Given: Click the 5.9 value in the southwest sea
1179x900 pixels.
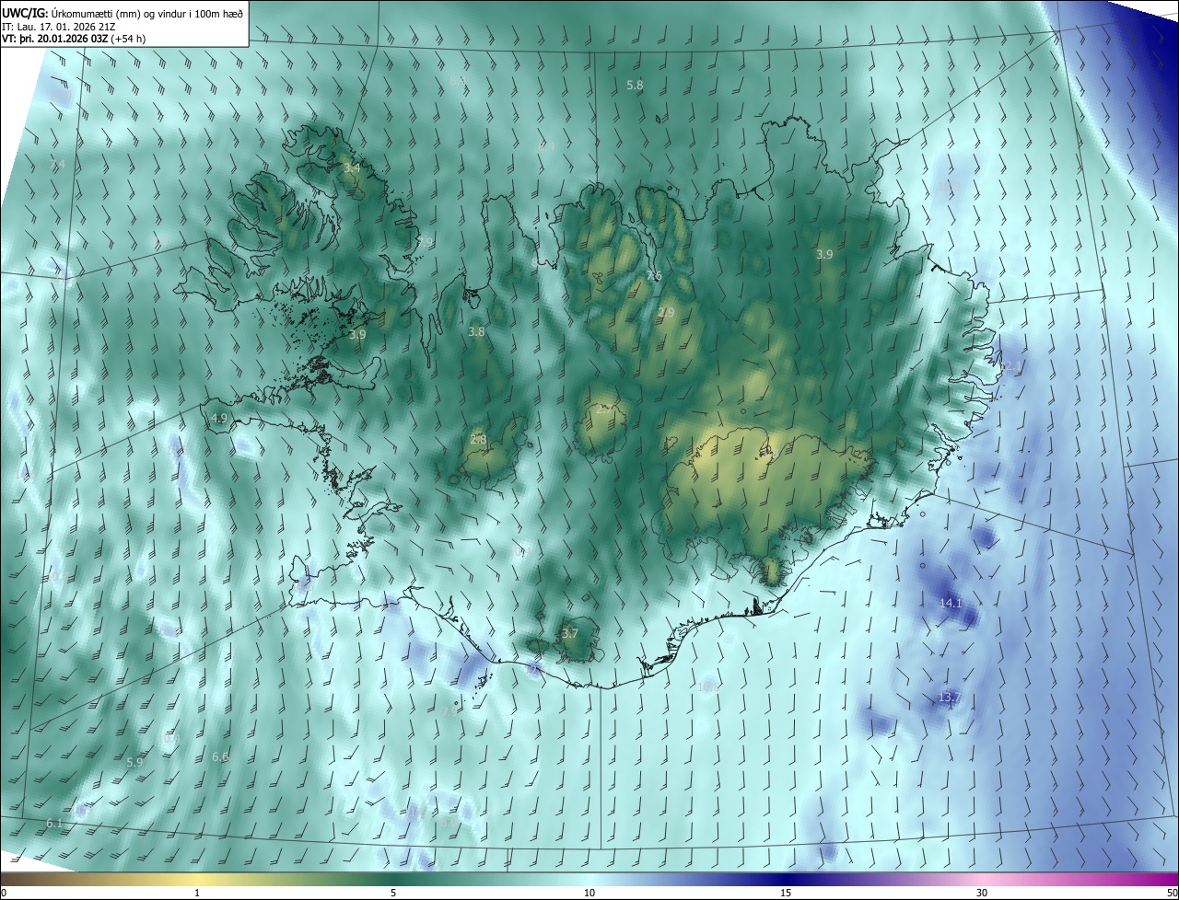Looking at the screenshot, I should (134, 762).
